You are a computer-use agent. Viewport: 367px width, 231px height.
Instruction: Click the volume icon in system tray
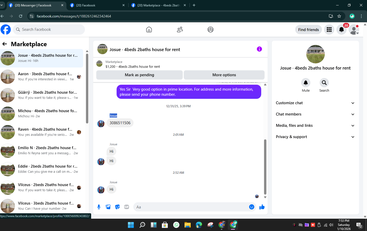point(331,225)
